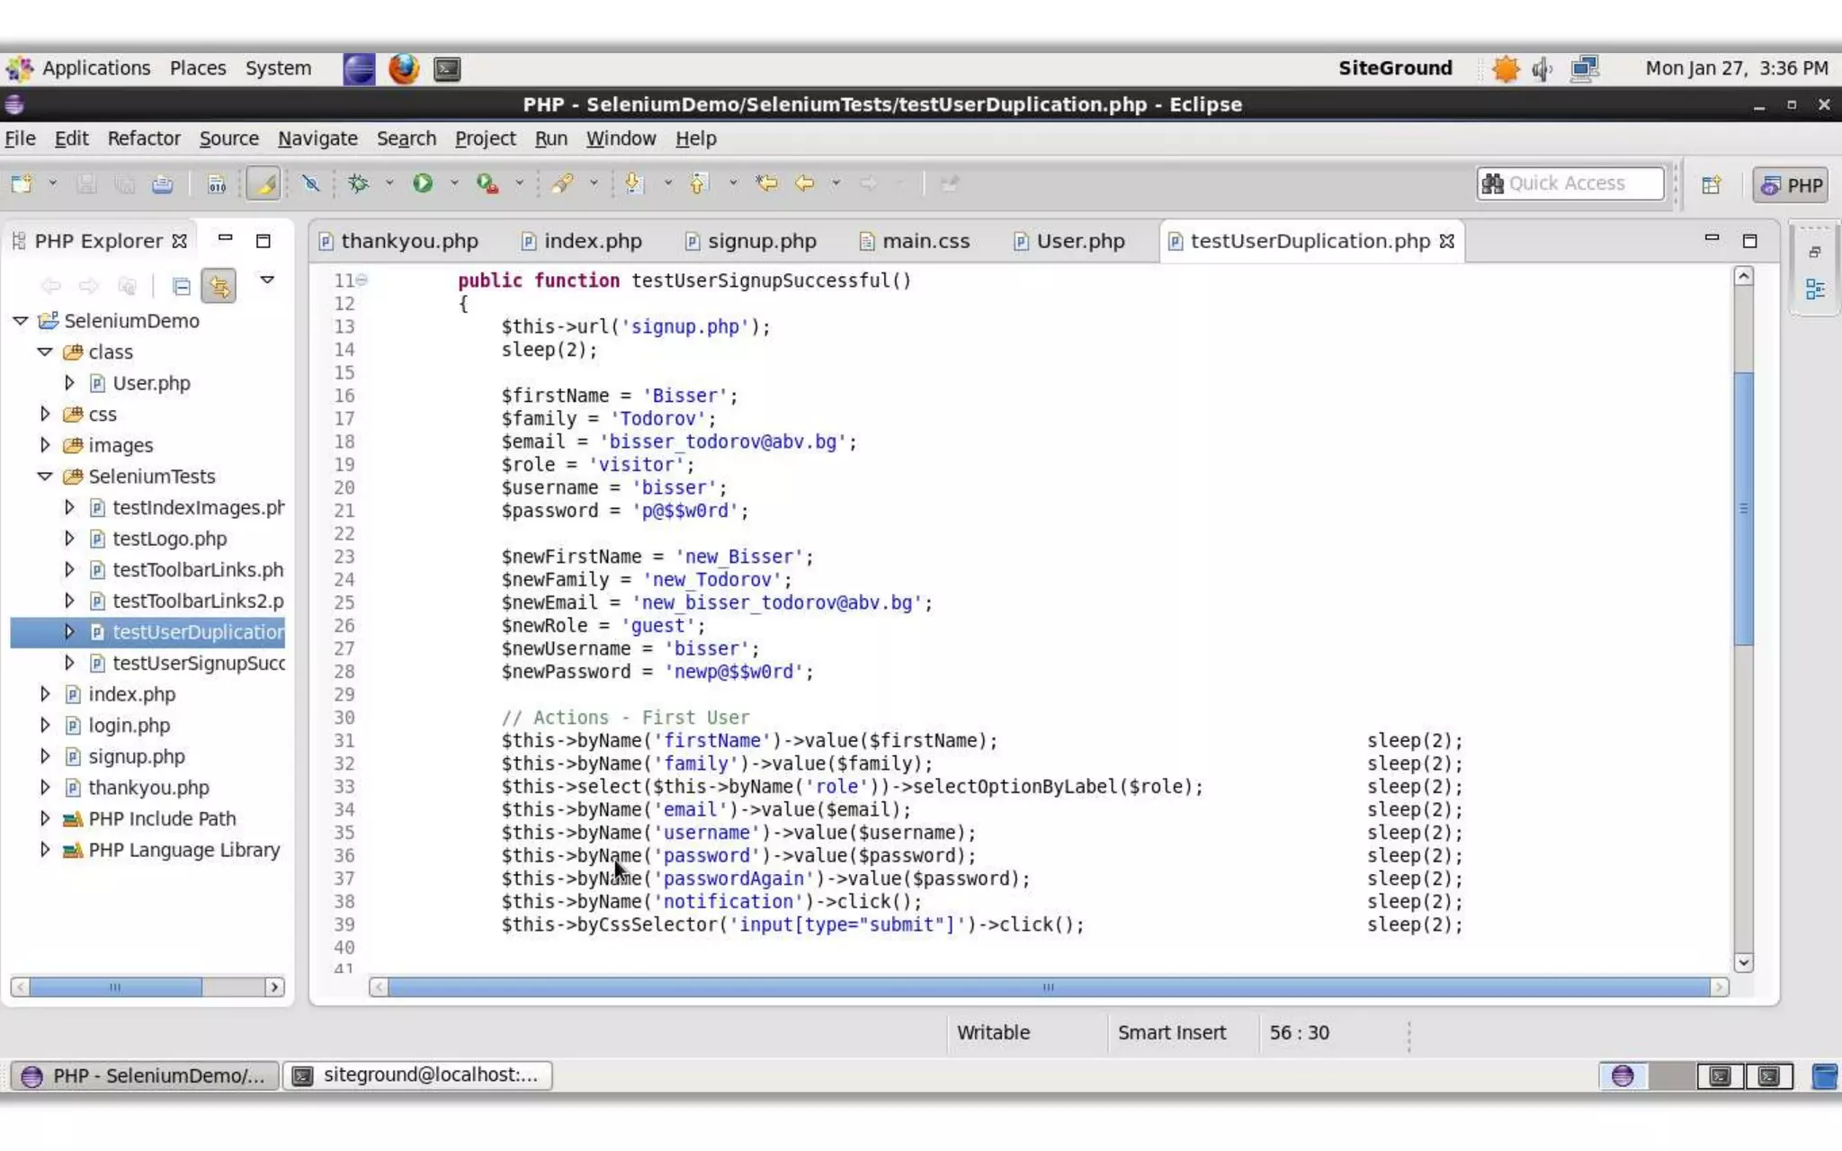Screen dimensions: 1842x1151
Task: Click the New file wizard icon
Action: pyautogui.click(x=22, y=183)
